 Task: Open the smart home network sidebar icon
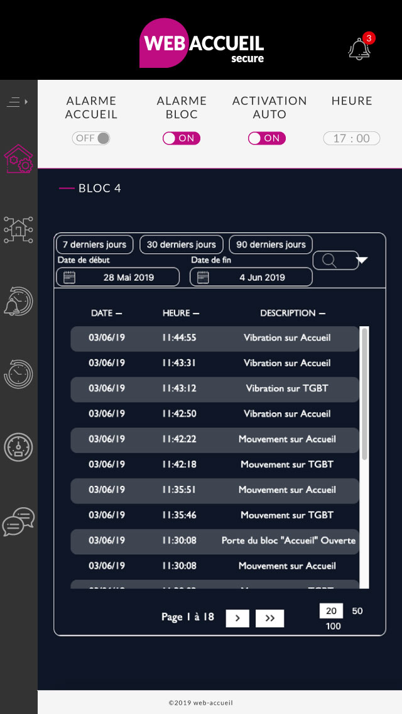(x=19, y=229)
